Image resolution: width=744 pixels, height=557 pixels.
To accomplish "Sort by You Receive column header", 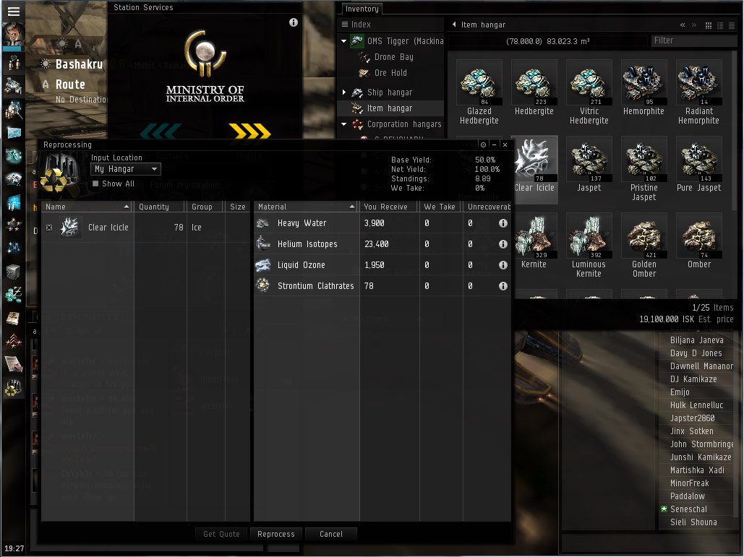I will click(388, 207).
